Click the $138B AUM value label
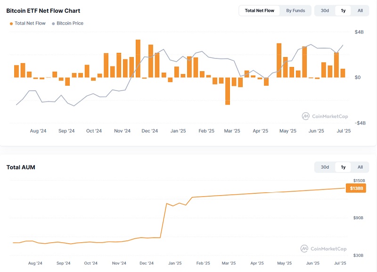Image resolution: width=377 pixels, height=272 pixels. 356,189
